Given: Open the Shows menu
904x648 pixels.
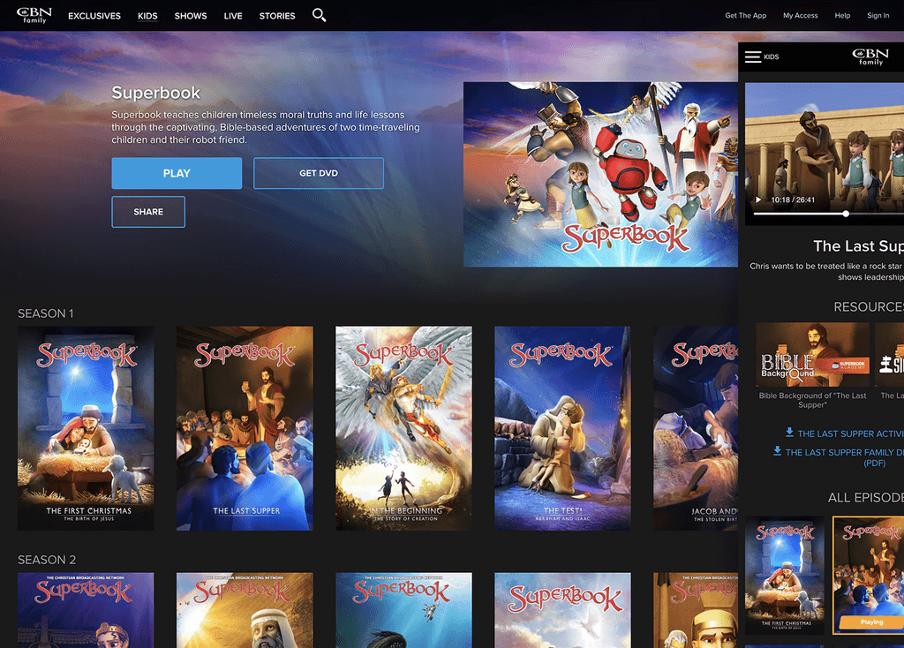Looking at the screenshot, I should 191,16.
